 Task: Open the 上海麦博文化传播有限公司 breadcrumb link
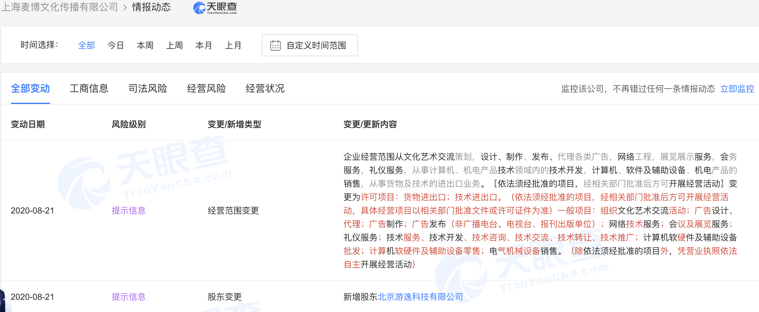(60, 7)
